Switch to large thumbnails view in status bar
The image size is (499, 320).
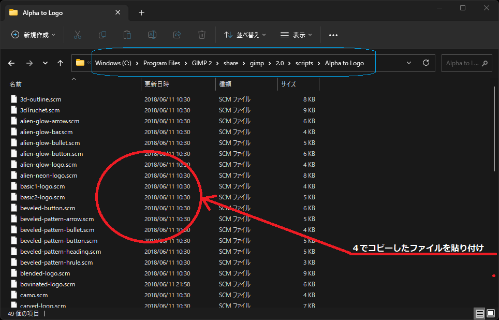[x=490, y=313]
